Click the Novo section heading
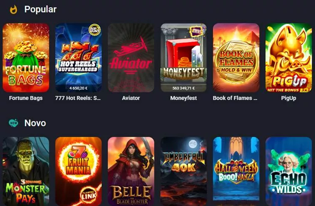The height and width of the screenshot is (206, 315). [x=35, y=123]
